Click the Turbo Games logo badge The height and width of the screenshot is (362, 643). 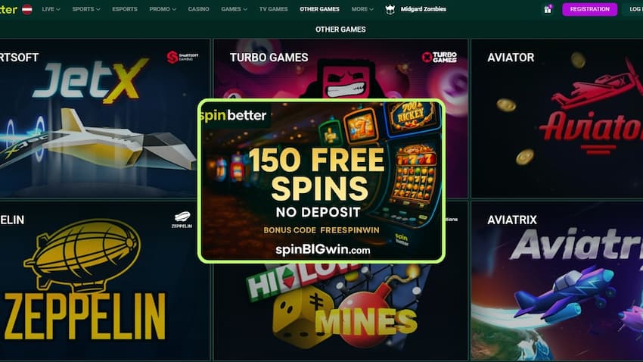440,57
